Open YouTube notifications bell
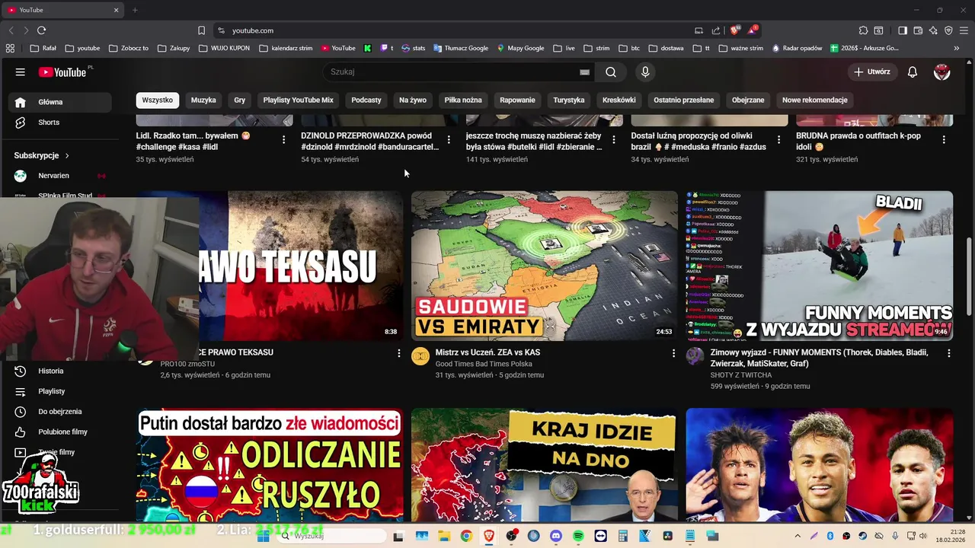This screenshot has width=975, height=548. pyautogui.click(x=913, y=72)
